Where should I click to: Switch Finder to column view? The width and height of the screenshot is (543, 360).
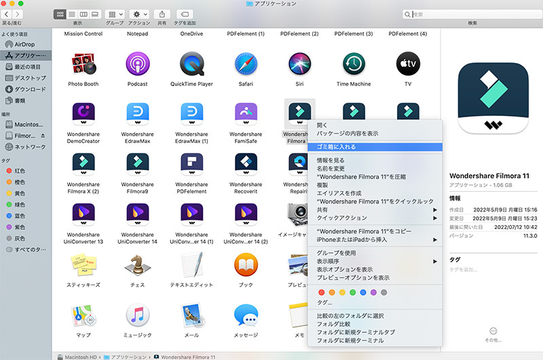point(83,14)
